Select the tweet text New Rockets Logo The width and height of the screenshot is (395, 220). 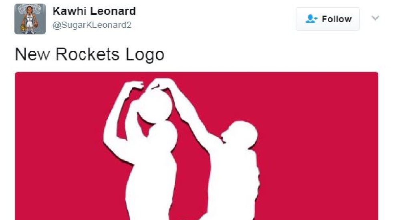coord(90,54)
